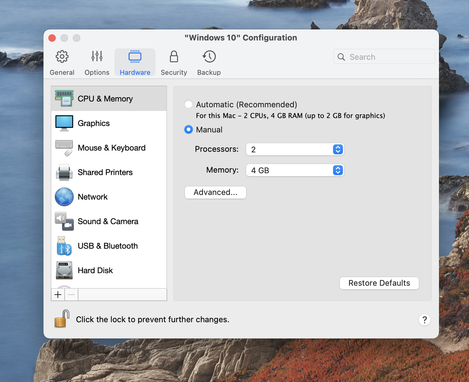Click the "For this Mac – 2 CPUs" description
Image resolution: width=469 pixels, height=382 pixels.
click(291, 116)
